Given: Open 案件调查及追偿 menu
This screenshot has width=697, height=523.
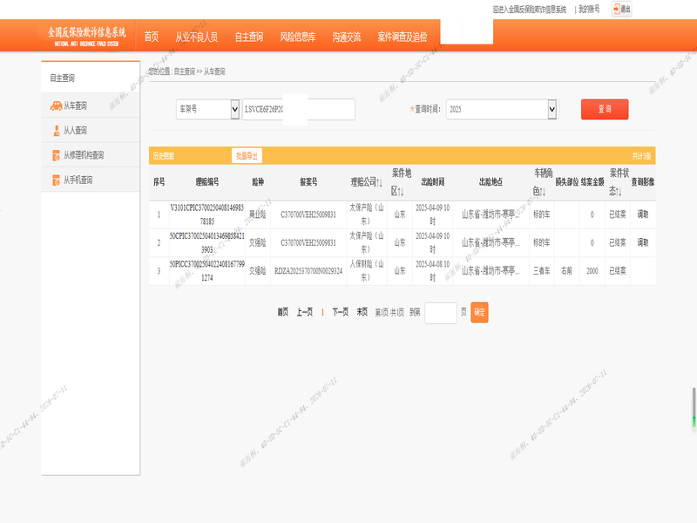Looking at the screenshot, I should [x=403, y=37].
